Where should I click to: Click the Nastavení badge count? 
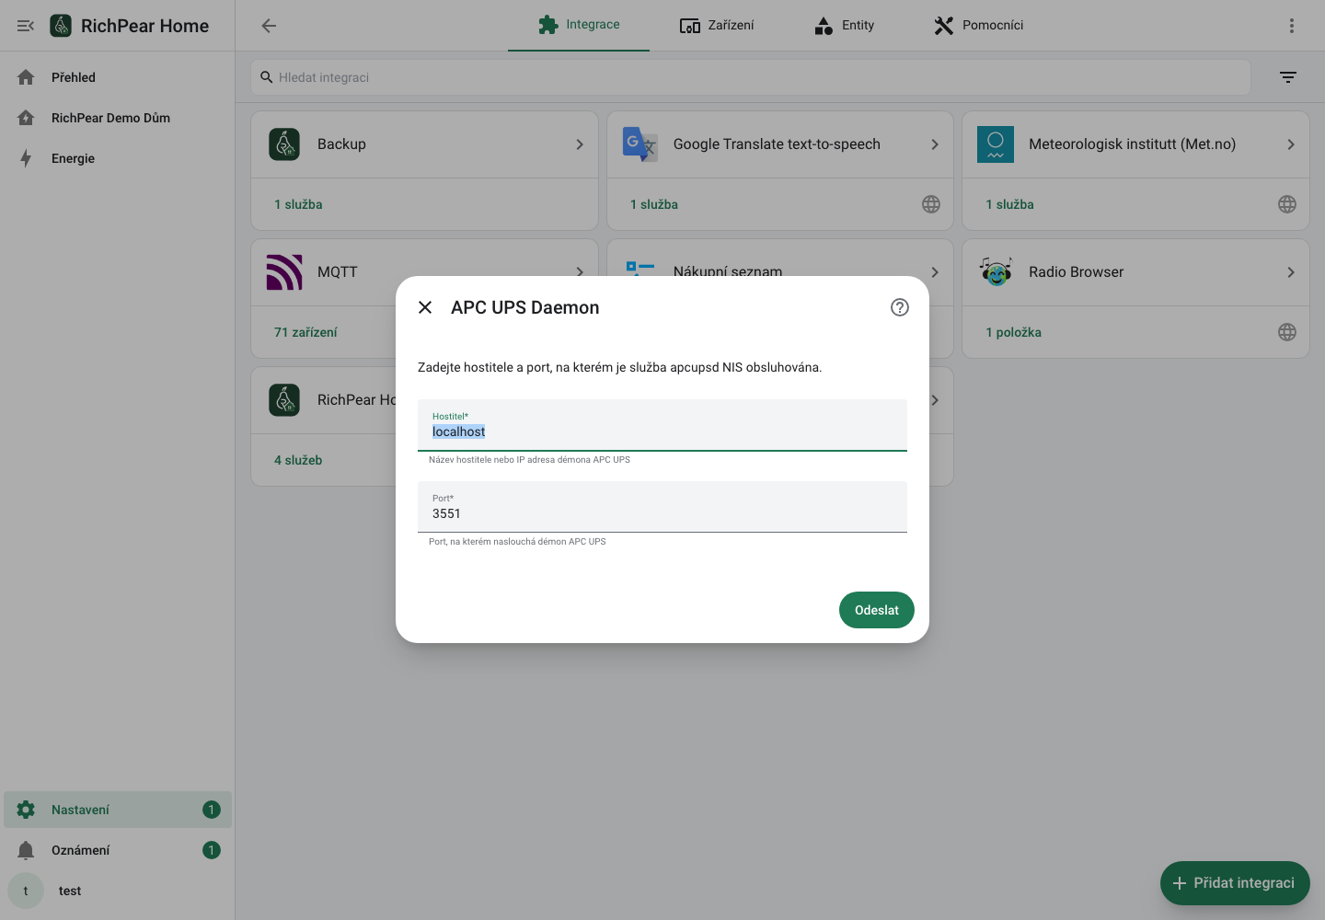[x=212, y=810]
